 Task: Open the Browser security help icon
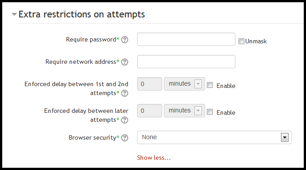pyautogui.click(x=125, y=138)
